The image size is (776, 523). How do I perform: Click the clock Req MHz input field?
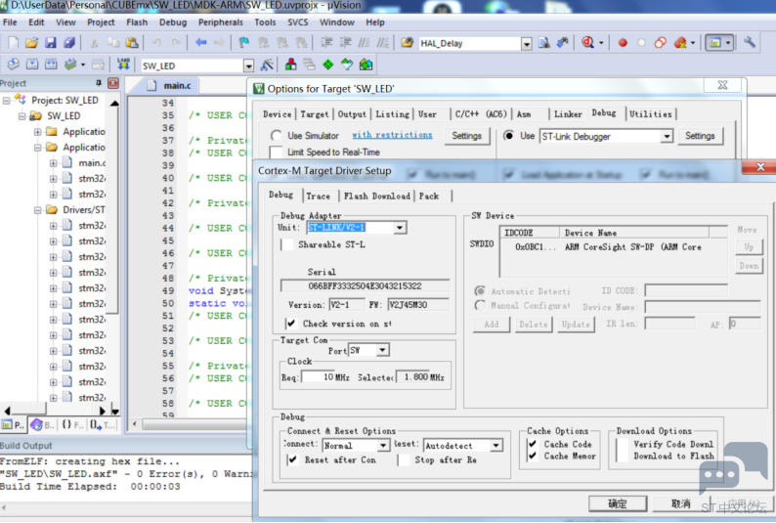[x=319, y=377]
